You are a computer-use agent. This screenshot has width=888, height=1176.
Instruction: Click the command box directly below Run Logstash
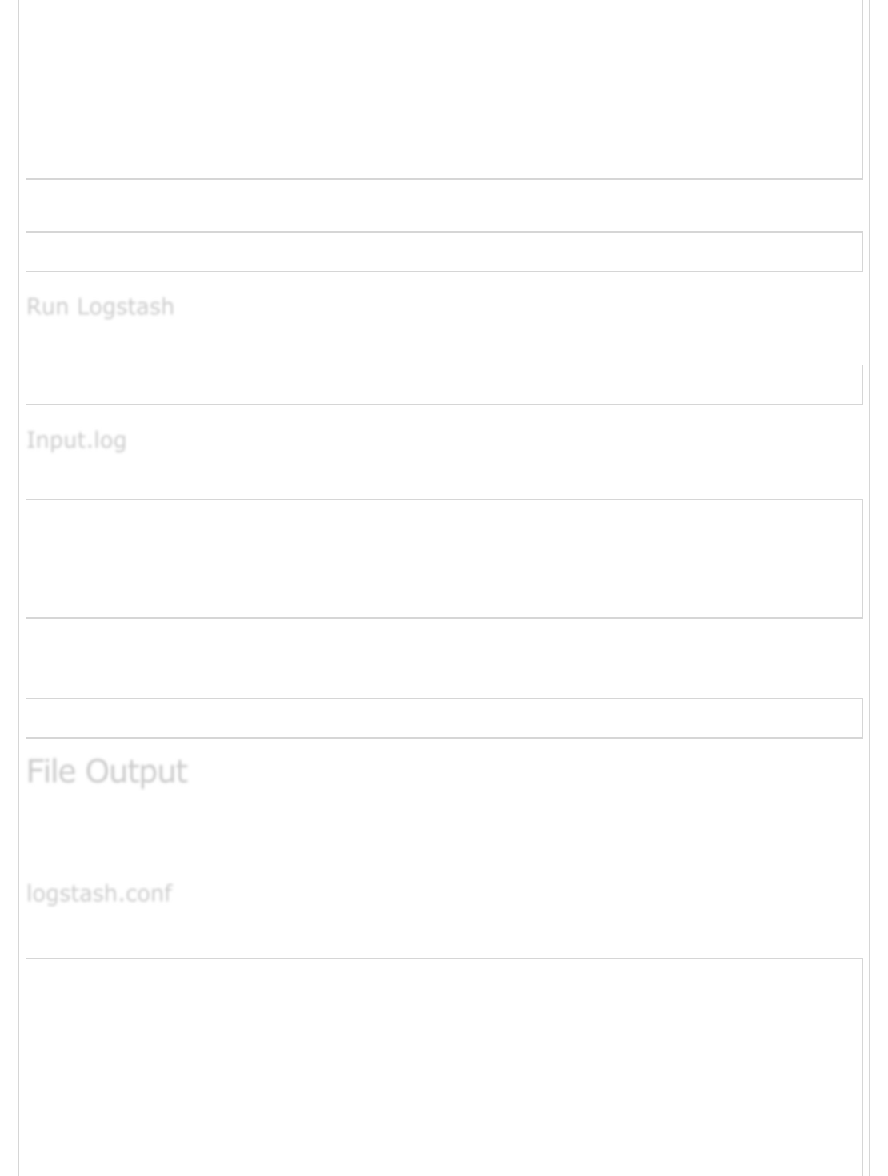(444, 385)
